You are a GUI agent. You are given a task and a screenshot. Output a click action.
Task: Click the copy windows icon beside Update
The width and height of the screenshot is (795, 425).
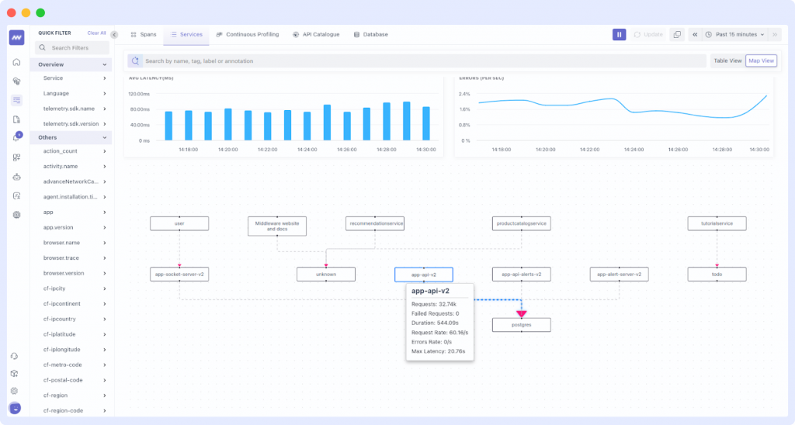[677, 35]
